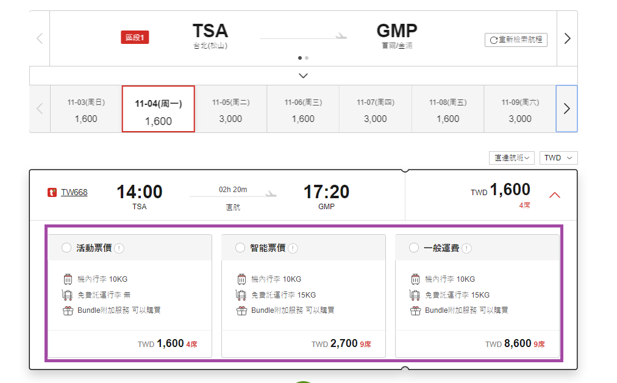
Task: Select the 智能票價 fare radio button
Action: pyautogui.click(x=240, y=248)
